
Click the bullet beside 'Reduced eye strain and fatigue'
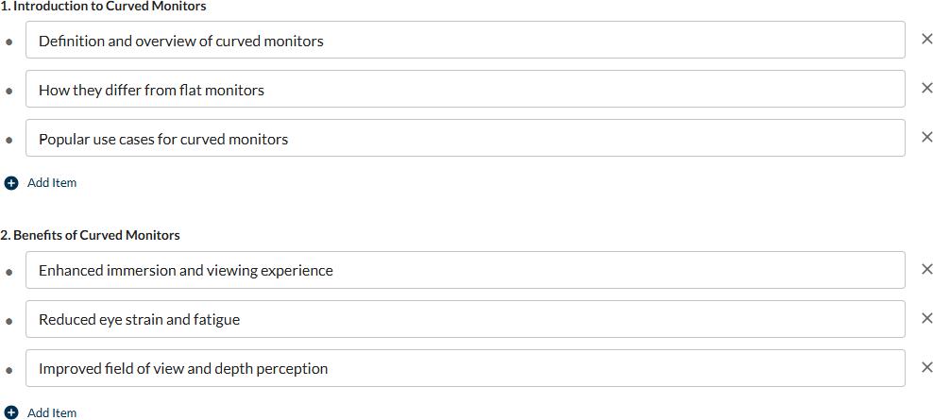coord(9,320)
